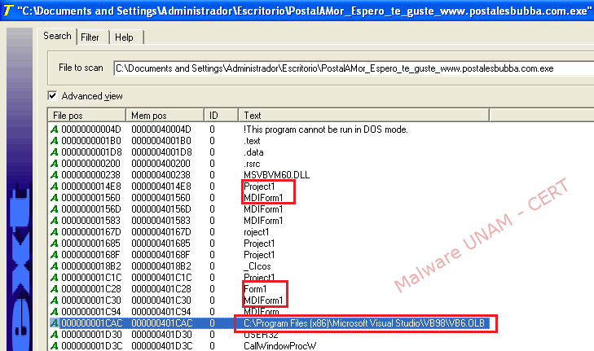The image size is (594, 351).
Task: Select the VB6.OLB path string row
Action: (364, 323)
